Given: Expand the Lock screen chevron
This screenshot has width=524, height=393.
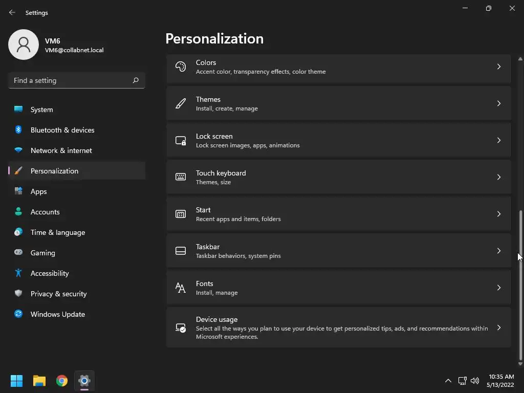Looking at the screenshot, I should [x=499, y=140].
